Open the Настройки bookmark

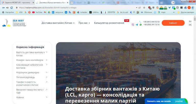click(x=8, y=12)
